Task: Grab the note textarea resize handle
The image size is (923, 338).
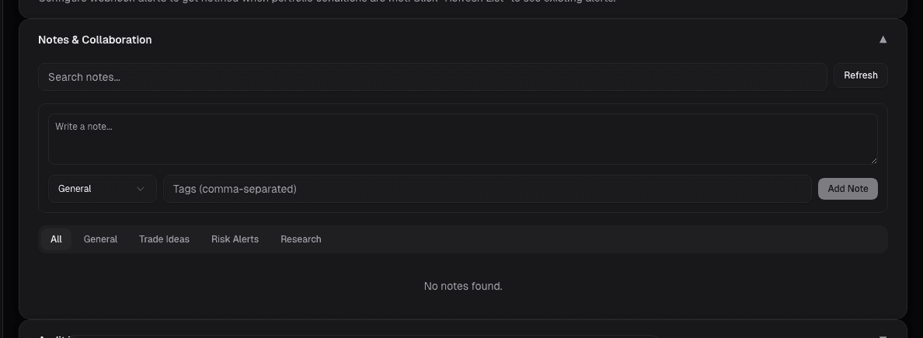Action: [x=874, y=161]
